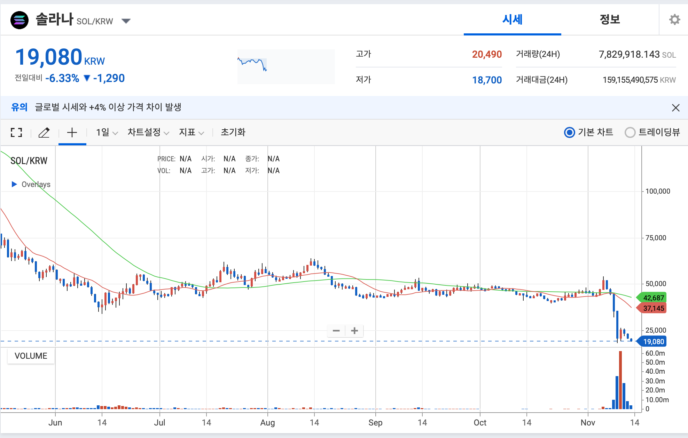Open the settings gear icon

674,19
